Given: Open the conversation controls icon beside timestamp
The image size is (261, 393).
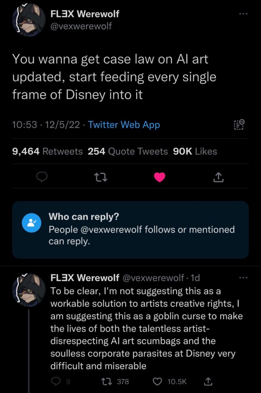Looking at the screenshot, I should pyautogui.click(x=239, y=125).
